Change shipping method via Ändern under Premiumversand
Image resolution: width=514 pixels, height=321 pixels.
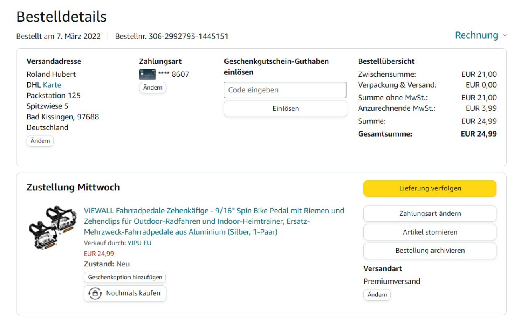click(377, 295)
